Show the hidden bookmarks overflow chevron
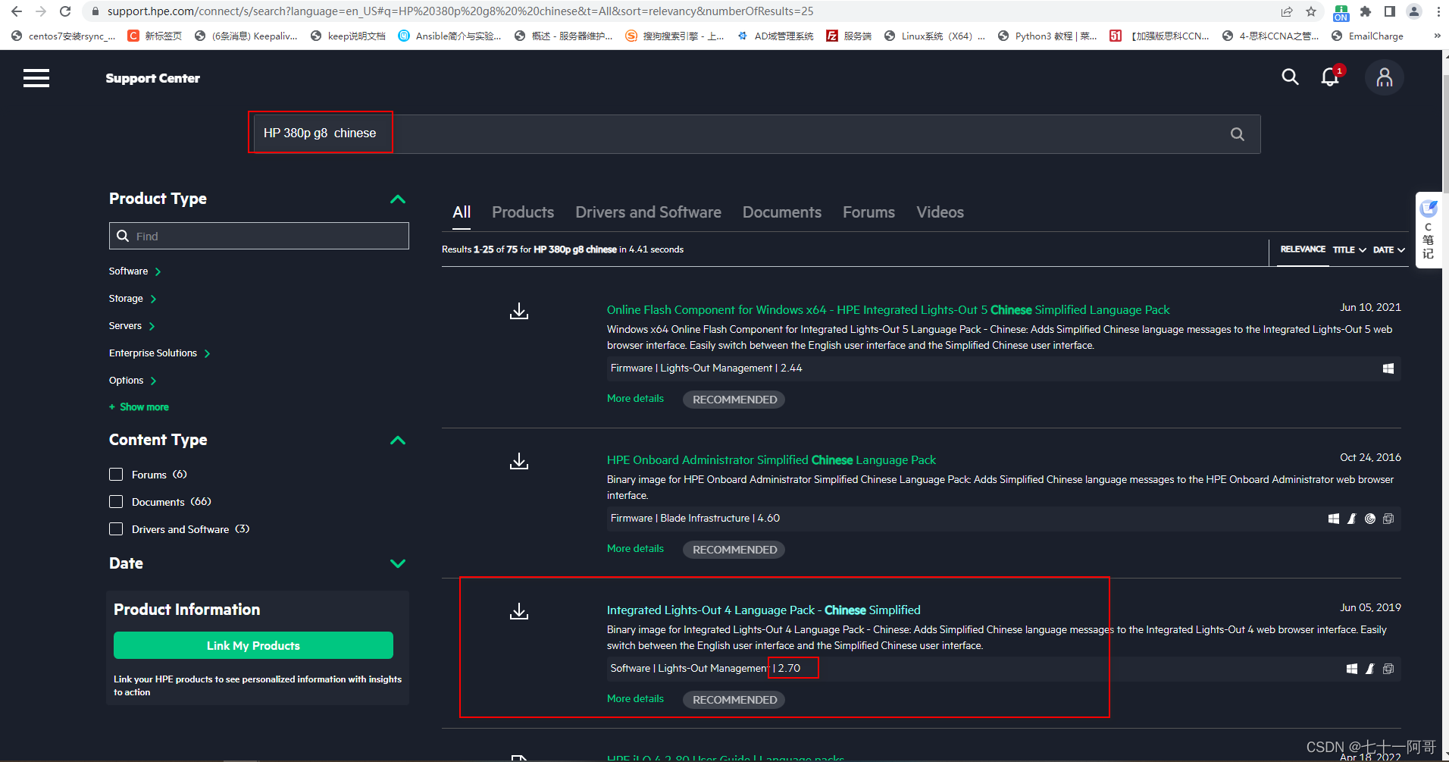Image resolution: width=1449 pixels, height=762 pixels. (1437, 36)
